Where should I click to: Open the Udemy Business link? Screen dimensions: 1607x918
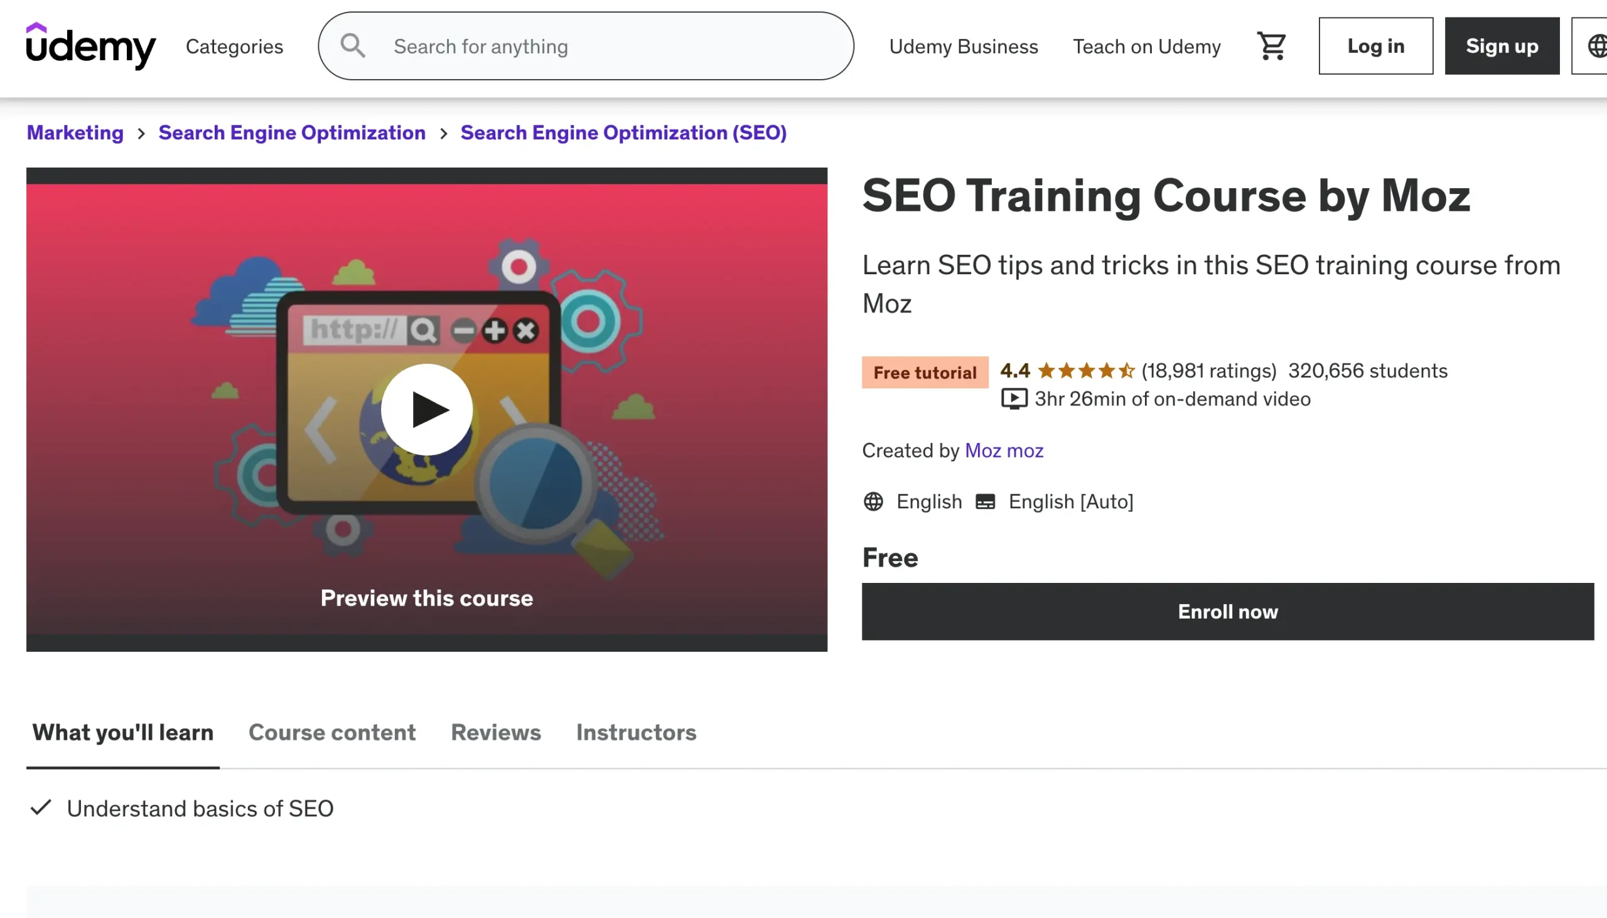[x=963, y=46]
